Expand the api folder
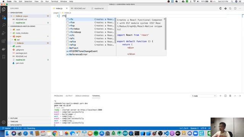 click(x=29, y=40)
